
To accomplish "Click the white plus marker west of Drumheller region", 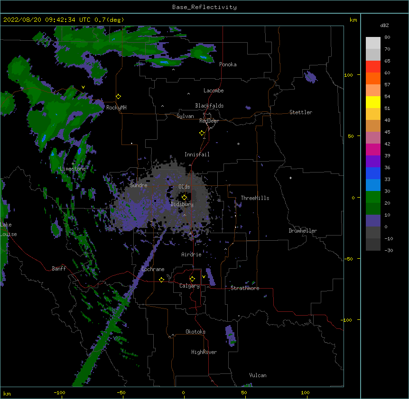I will click(290, 178).
